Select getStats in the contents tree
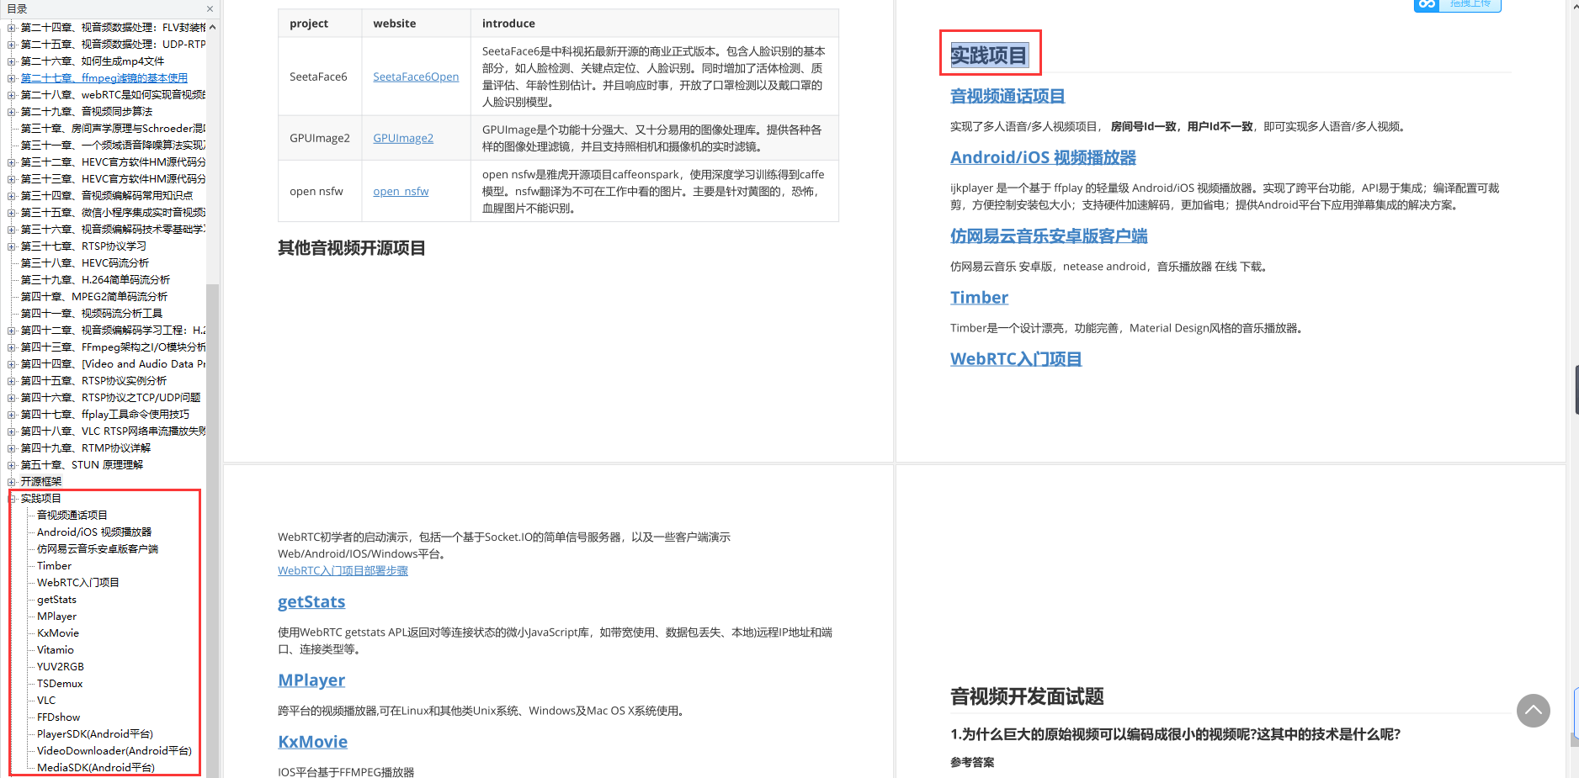The height and width of the screenshot is (778, 1579). coord(56,599)
